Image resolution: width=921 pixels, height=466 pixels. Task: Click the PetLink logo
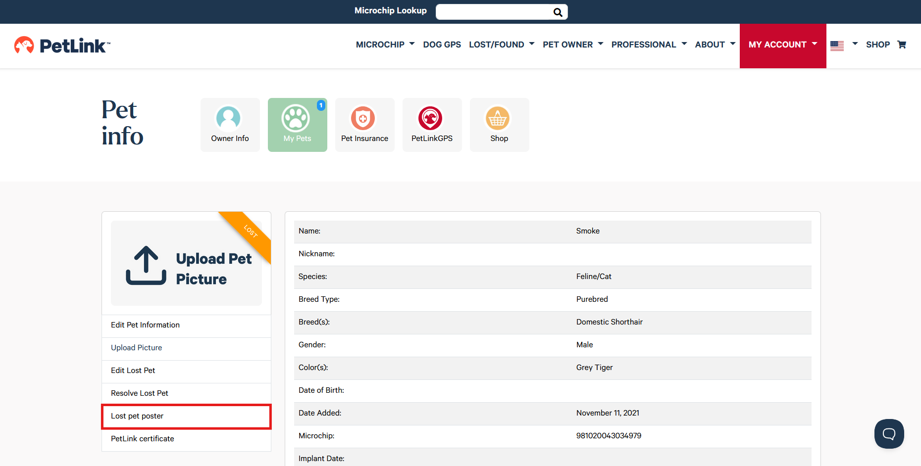pyautogui.click(x=62, y=46)
